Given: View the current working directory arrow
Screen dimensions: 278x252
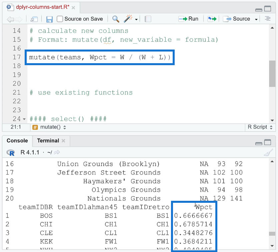Looking at the screenshot, I should [x=57, y=152].
